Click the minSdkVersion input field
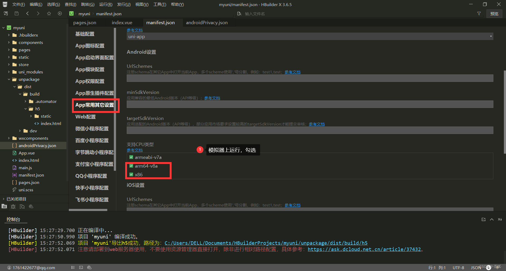This screenshot has height=271, width=506. tap(310, 104)
